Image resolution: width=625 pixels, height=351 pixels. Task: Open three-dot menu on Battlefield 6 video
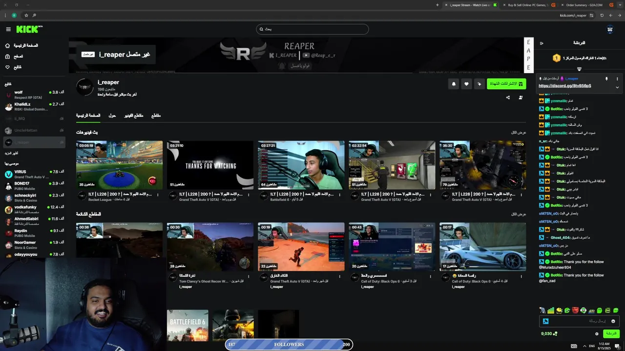[x=339, y=195]
